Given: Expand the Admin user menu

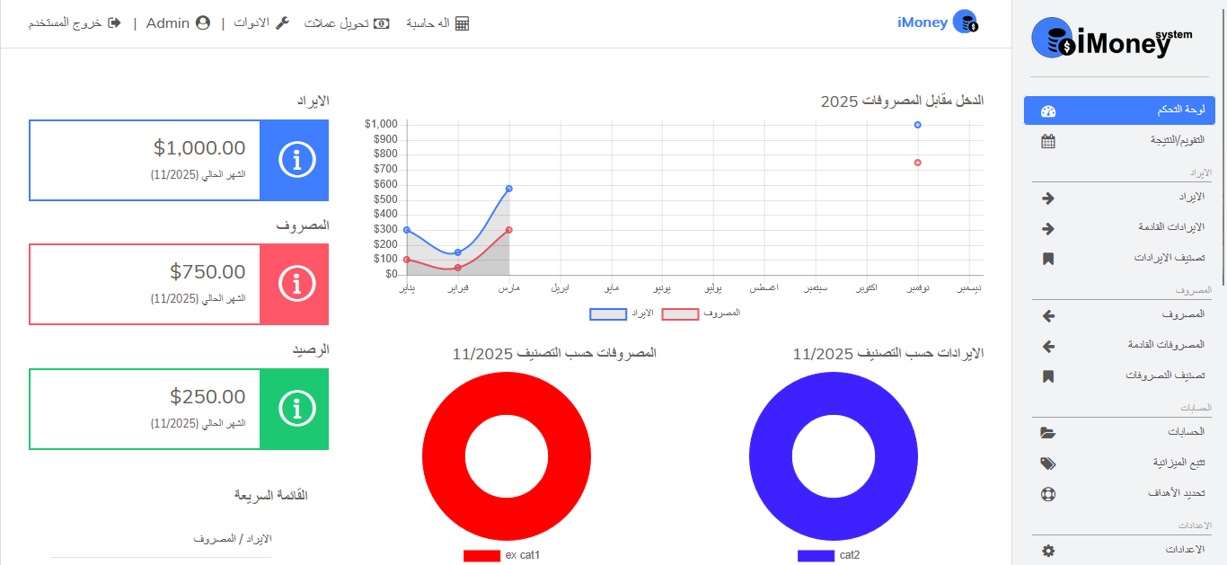Looking at the screenshot, I should (x=178, y=23).
